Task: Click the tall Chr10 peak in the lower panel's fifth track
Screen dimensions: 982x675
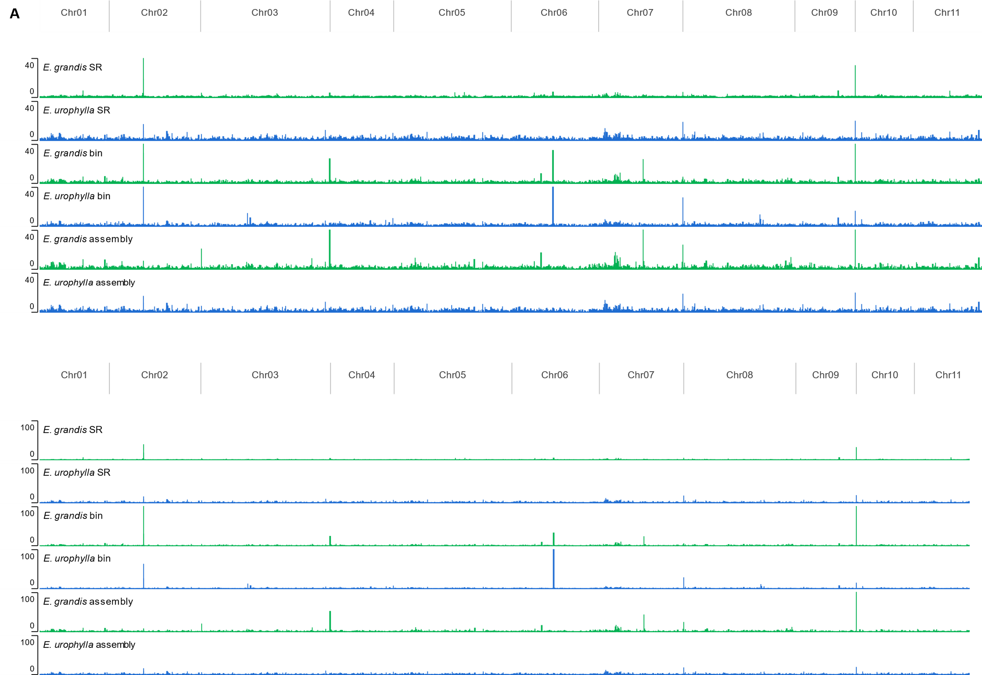Action: tap(856, 611)
